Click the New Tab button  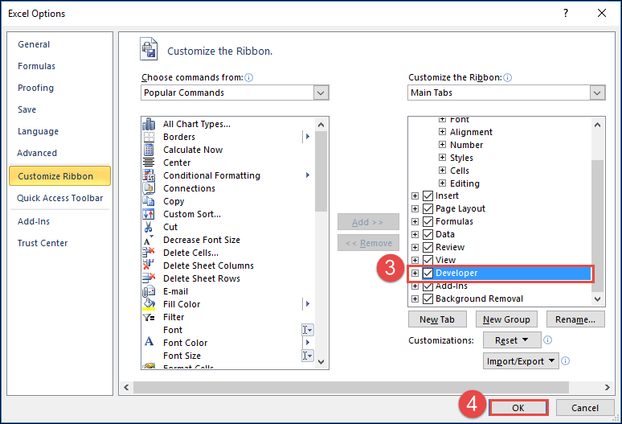click(437, 319)
